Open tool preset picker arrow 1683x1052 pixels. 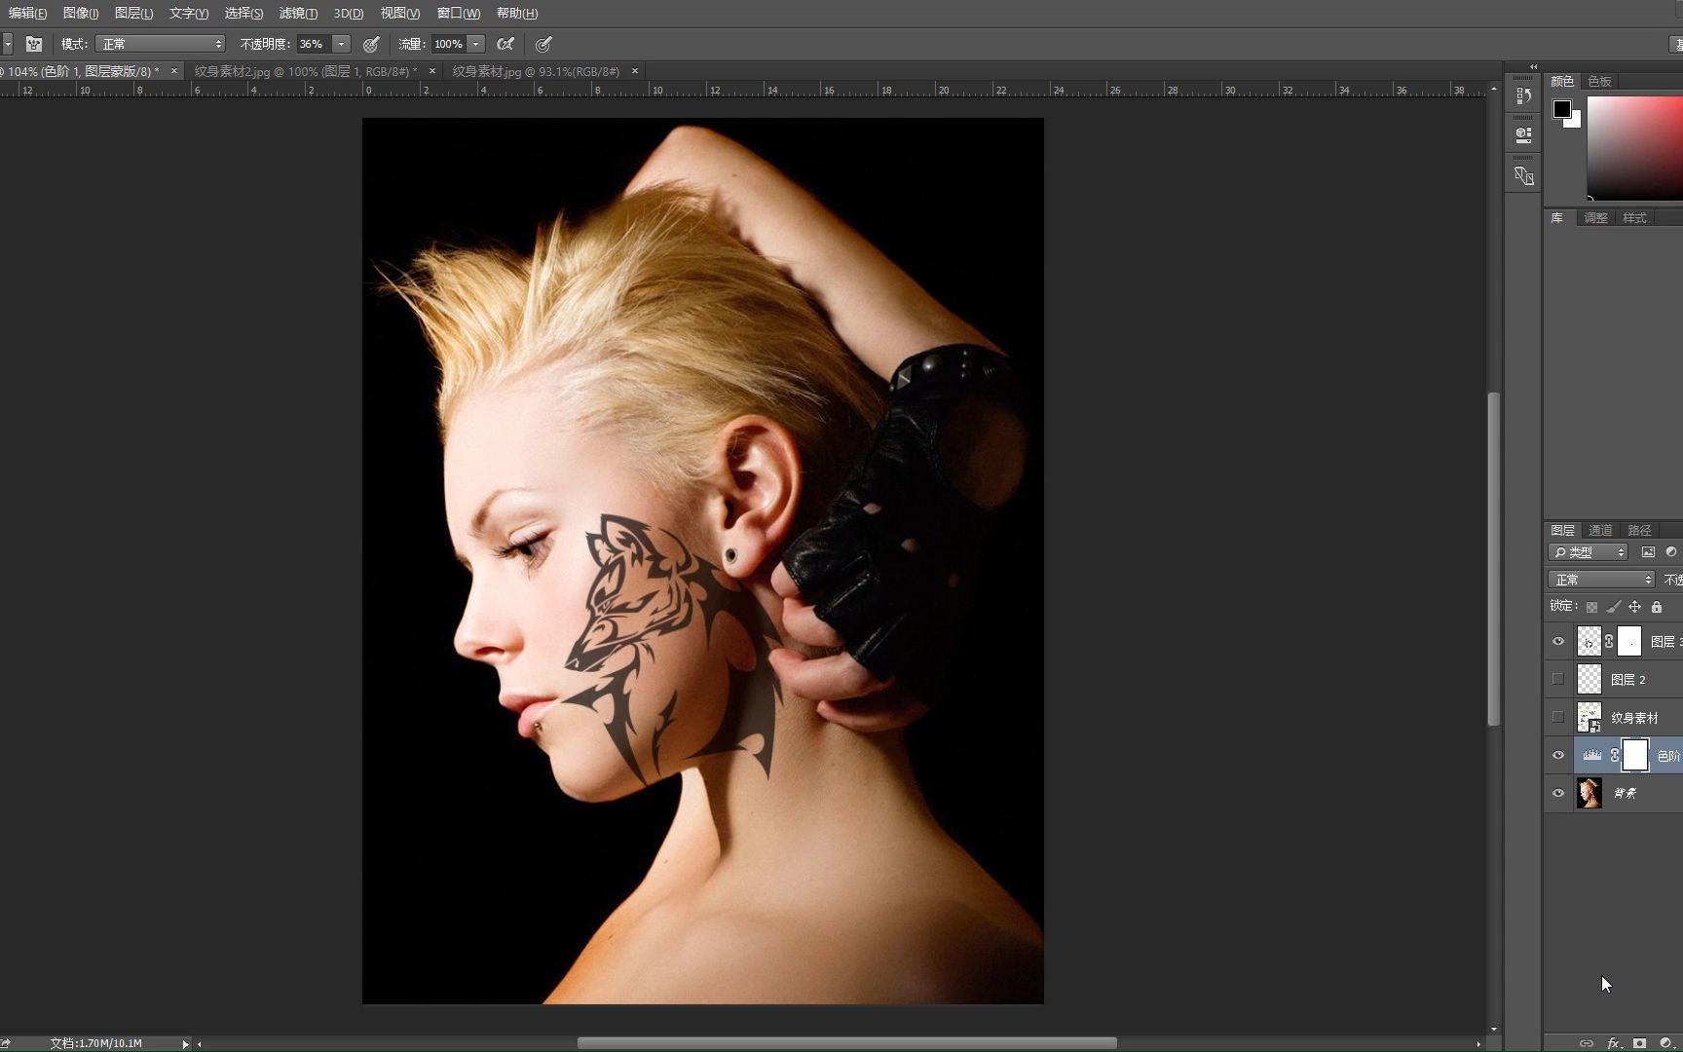pyautogui.click(x=7, y=44)
